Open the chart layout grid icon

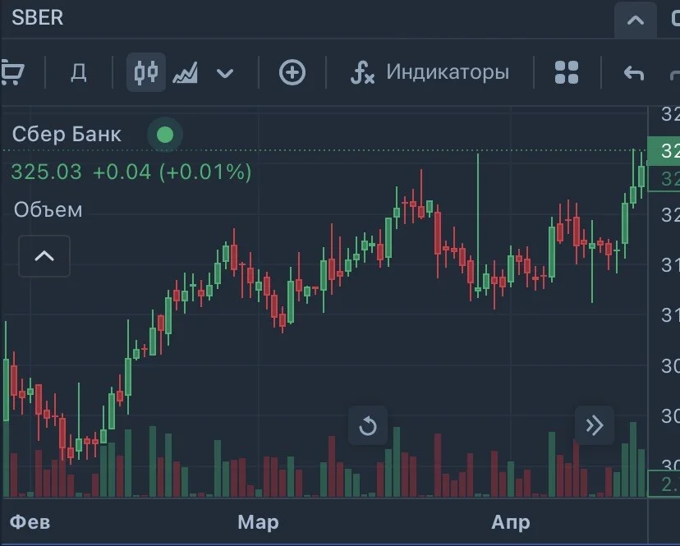point(567,72)
